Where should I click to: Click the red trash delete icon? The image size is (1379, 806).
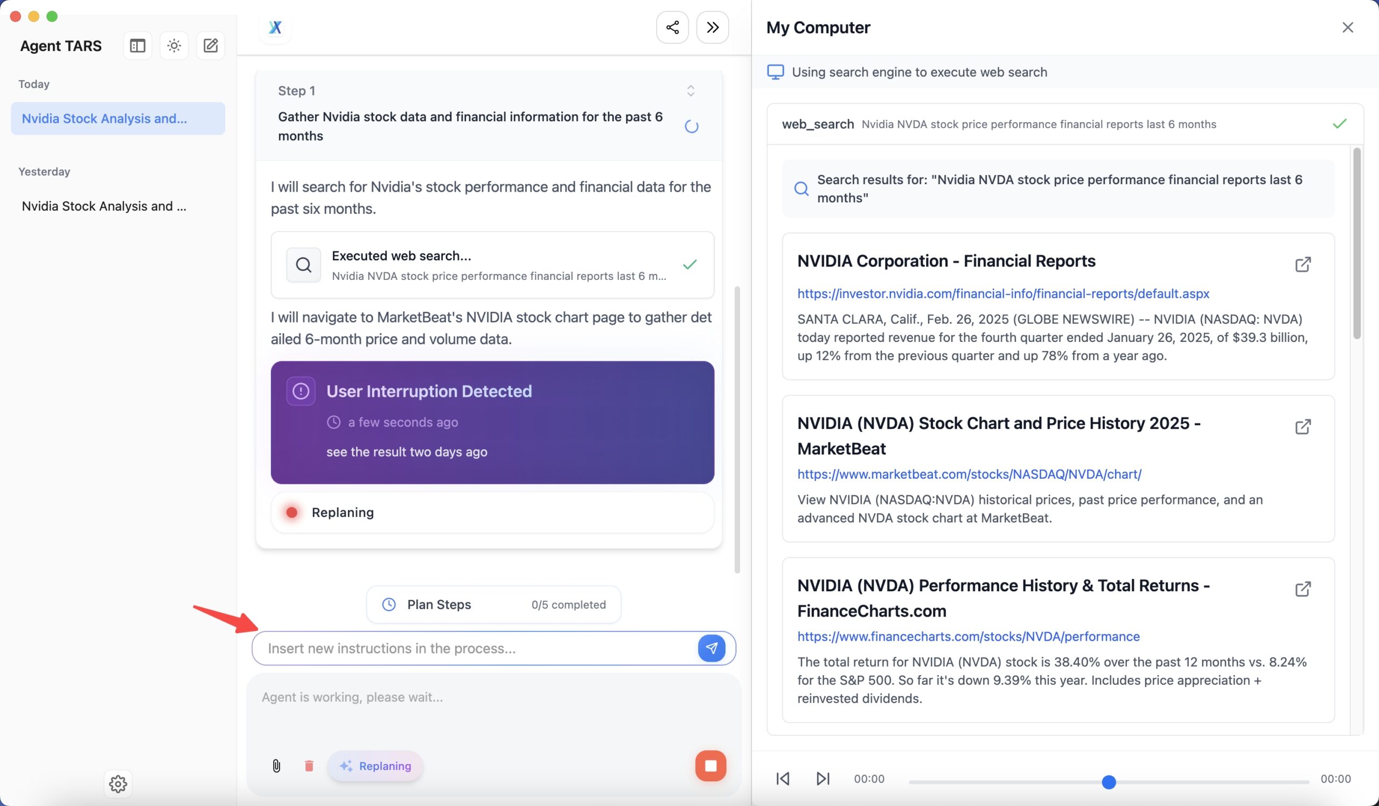click(309, 766)
